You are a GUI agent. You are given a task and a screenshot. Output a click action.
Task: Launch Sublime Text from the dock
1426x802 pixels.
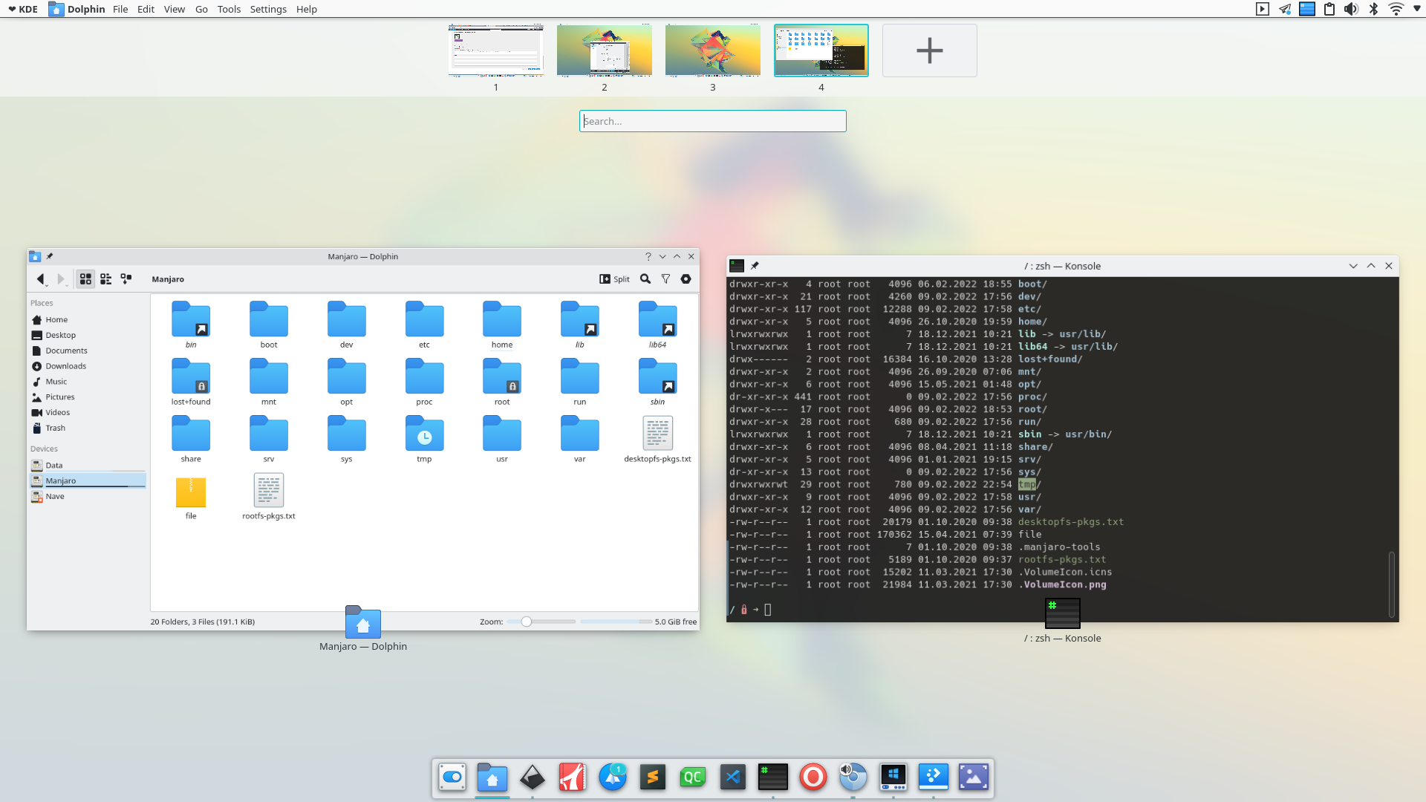[x=653, y=777]
